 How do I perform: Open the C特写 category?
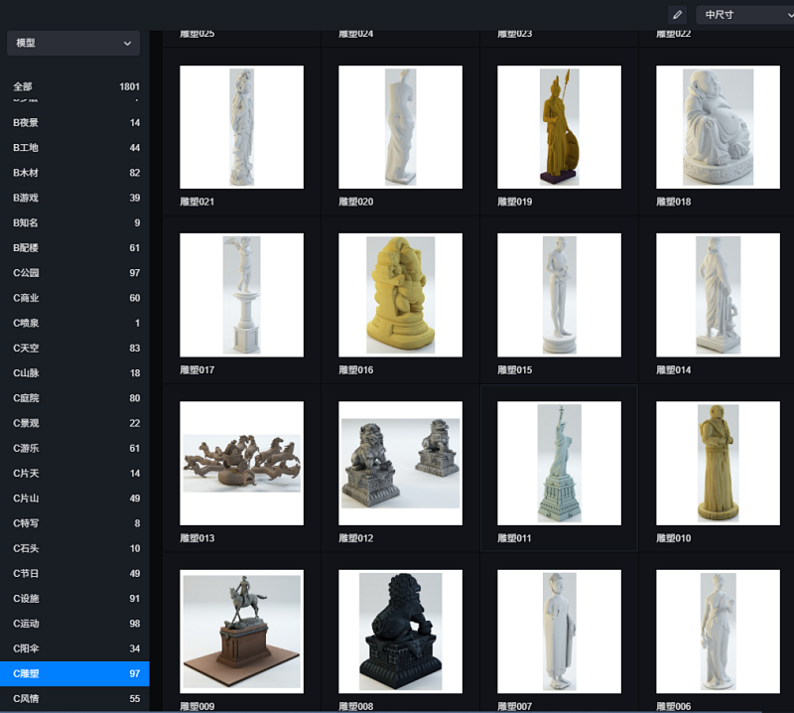coord(75,523)
